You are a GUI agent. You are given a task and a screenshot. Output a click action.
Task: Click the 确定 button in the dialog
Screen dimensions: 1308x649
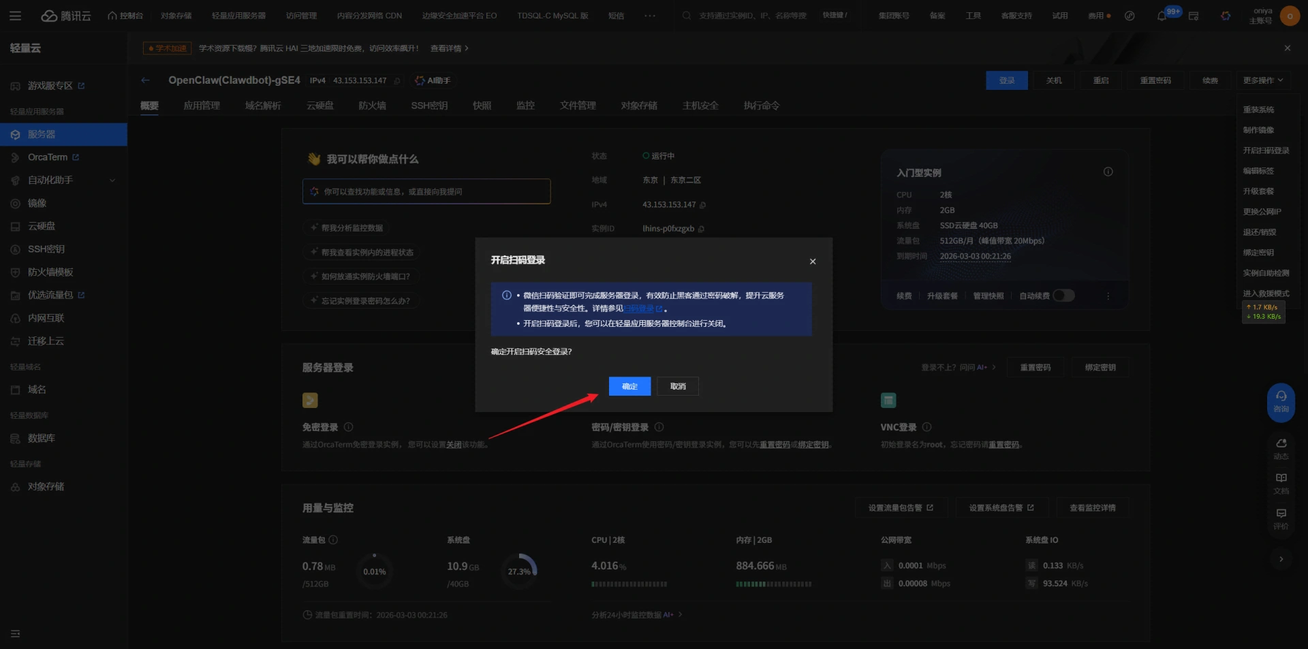pos(629,386)
